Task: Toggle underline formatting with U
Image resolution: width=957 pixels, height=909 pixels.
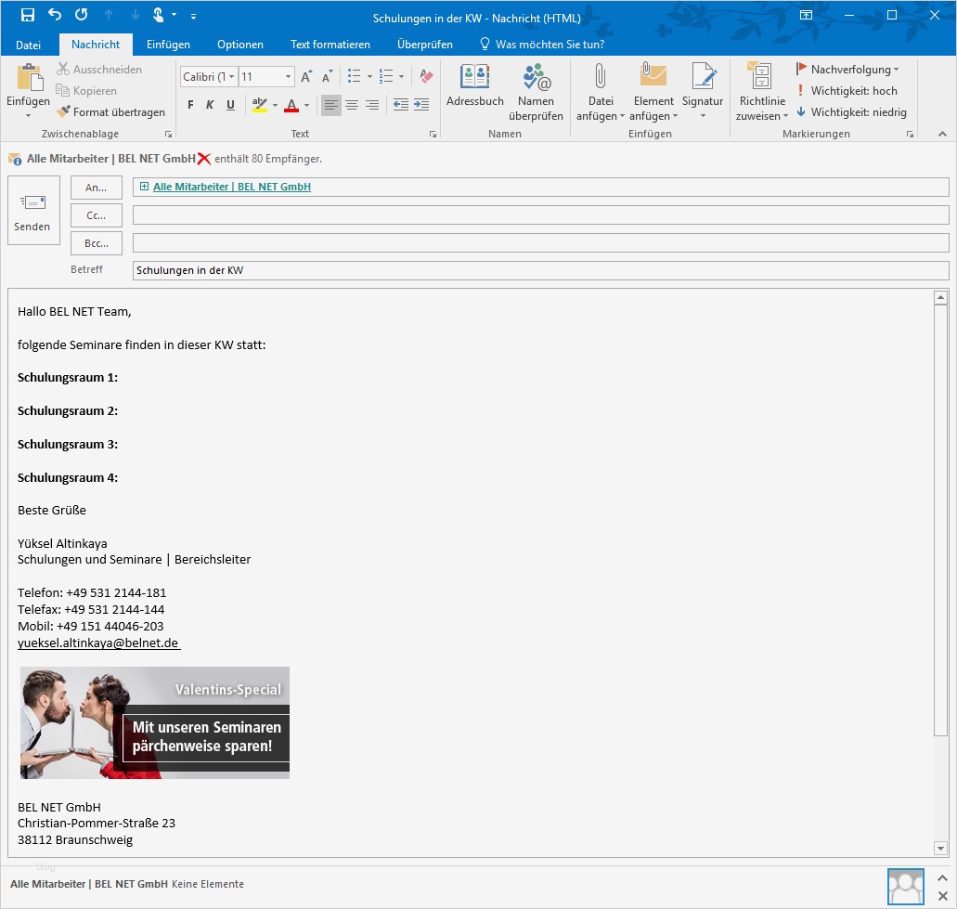Action: pos(230,105)
